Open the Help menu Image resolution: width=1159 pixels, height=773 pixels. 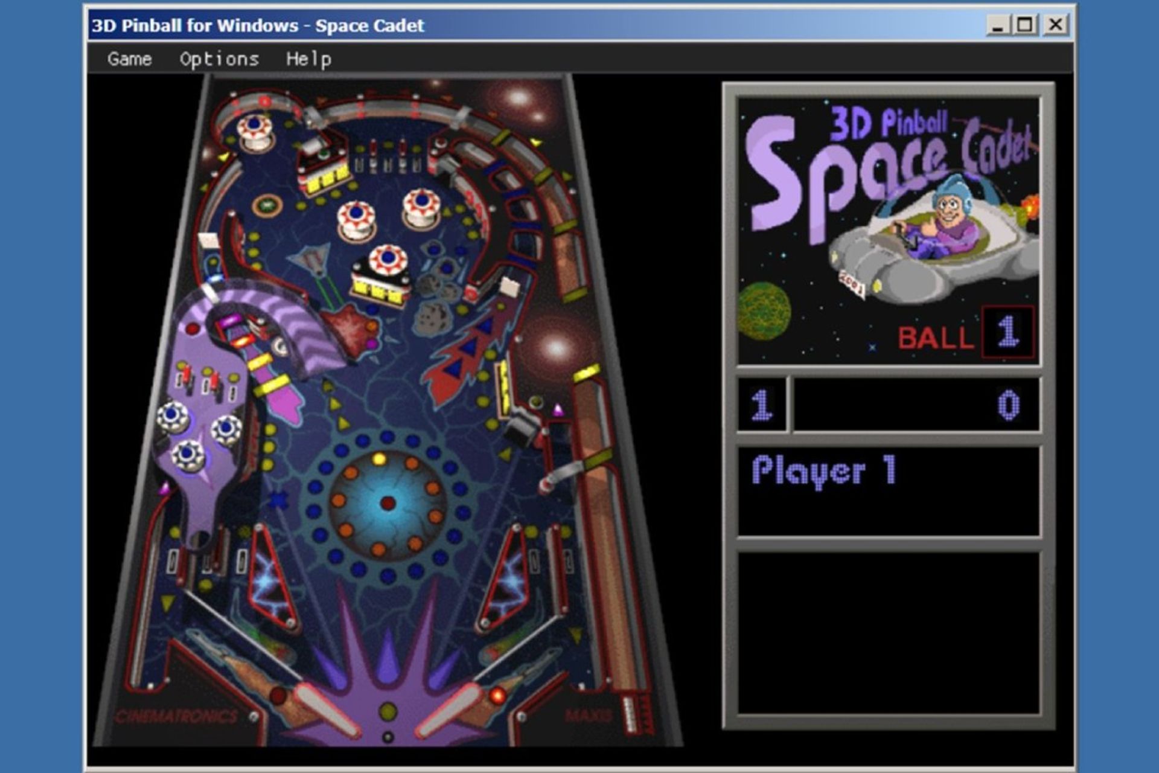tap(310, 59)
